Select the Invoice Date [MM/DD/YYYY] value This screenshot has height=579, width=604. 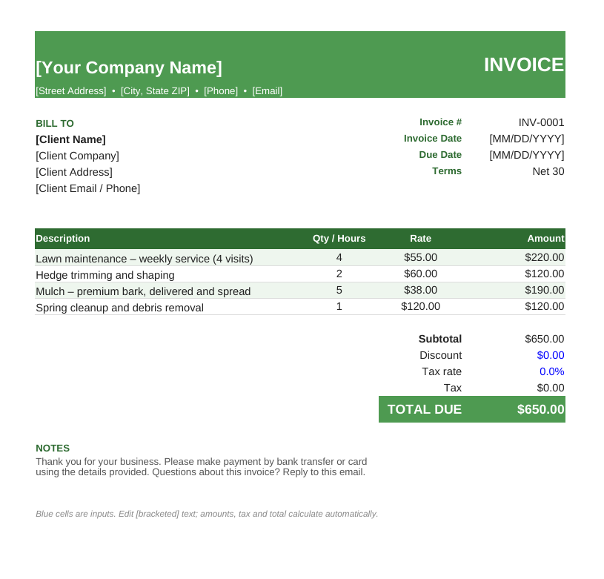pos(527,139)
